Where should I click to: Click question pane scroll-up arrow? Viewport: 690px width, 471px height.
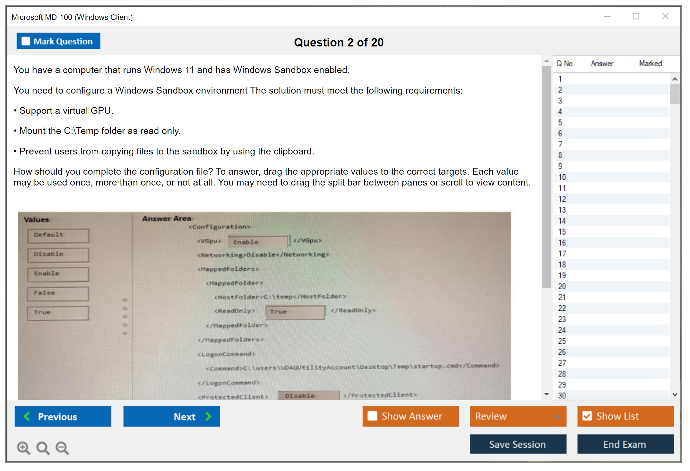point(547,61)
